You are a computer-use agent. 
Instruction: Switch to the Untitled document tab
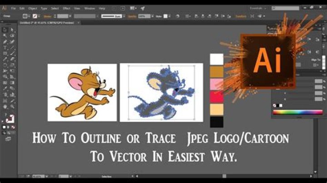(47, 23)
